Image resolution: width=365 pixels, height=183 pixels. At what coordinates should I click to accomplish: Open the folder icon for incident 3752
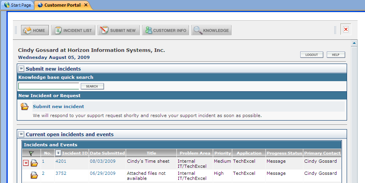(34, 175)
